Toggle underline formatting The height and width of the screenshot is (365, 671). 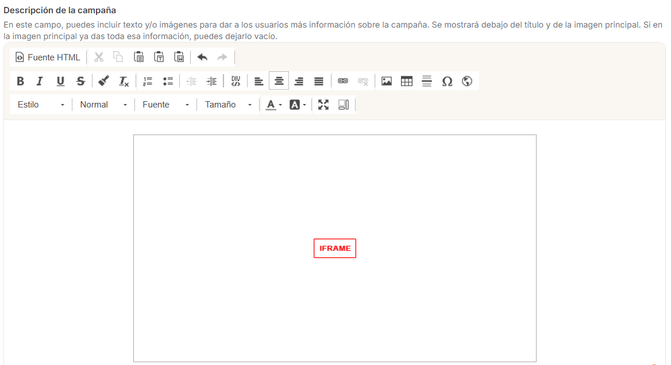coord(60,81)
